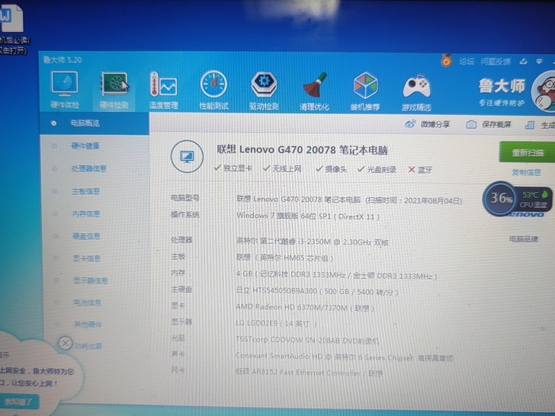The width and height of the screenshot is (555, 416).
Task: Click the 蓝牙 unavailable feature mark
Action: [x=420, y=170]
